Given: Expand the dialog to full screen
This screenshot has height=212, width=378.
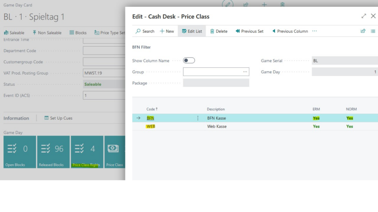Looking at the screenshot, I should point(364,16).
